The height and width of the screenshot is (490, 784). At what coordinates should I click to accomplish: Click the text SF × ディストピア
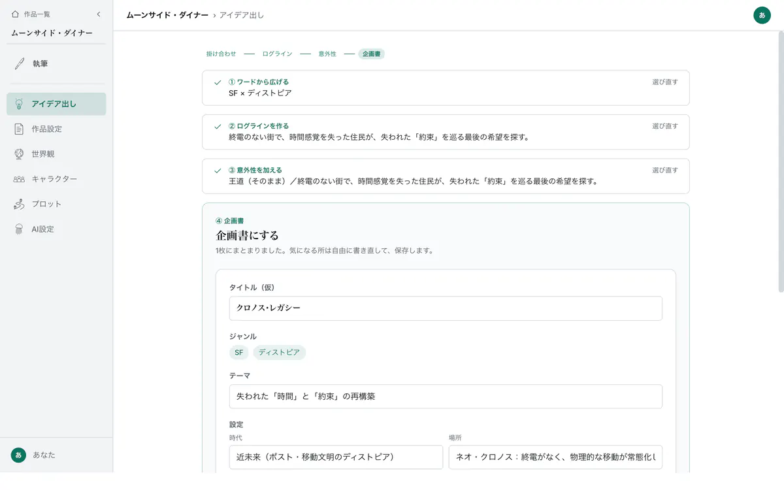point(260,93)
